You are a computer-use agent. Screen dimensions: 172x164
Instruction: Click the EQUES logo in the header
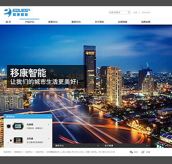17,12
